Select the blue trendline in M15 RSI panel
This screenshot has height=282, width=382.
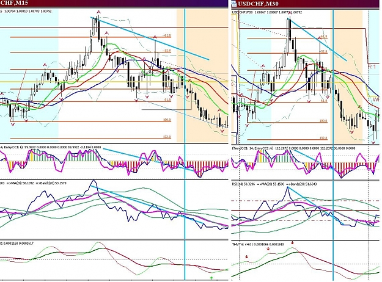point(146,204)
